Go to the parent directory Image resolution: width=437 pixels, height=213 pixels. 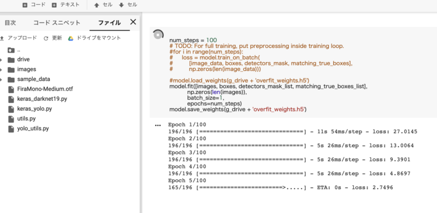(x=14, y=50)
